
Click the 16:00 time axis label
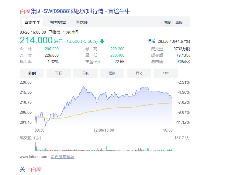click(x=168, y=130)
